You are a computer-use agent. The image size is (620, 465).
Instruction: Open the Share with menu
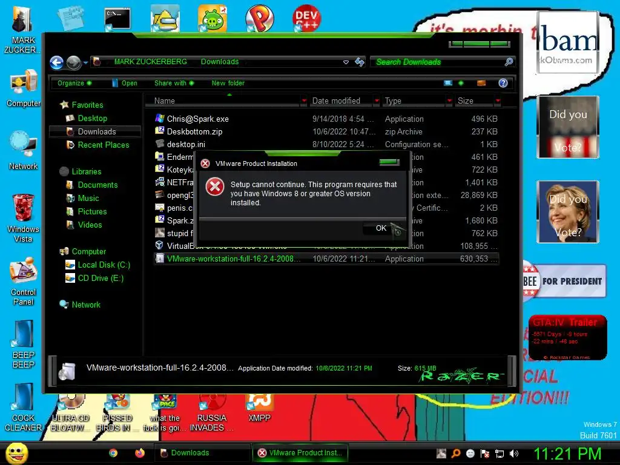pos(174,83)
